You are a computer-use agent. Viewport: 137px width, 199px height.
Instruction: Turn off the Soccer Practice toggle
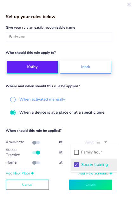click(36, 153)
